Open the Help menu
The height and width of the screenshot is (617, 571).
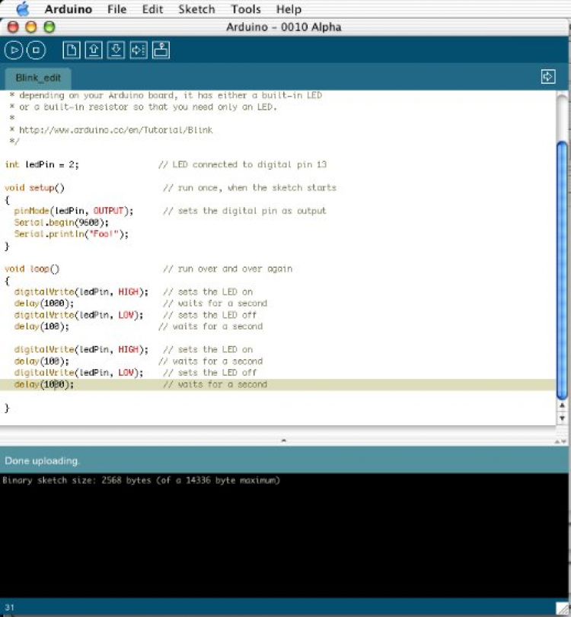click(x=289, y=9)
